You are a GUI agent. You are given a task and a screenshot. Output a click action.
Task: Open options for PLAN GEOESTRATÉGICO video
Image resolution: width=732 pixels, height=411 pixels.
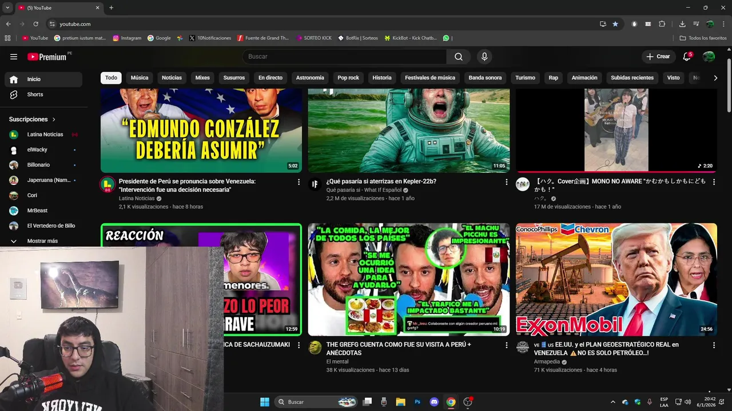click(x=714, y=345)
